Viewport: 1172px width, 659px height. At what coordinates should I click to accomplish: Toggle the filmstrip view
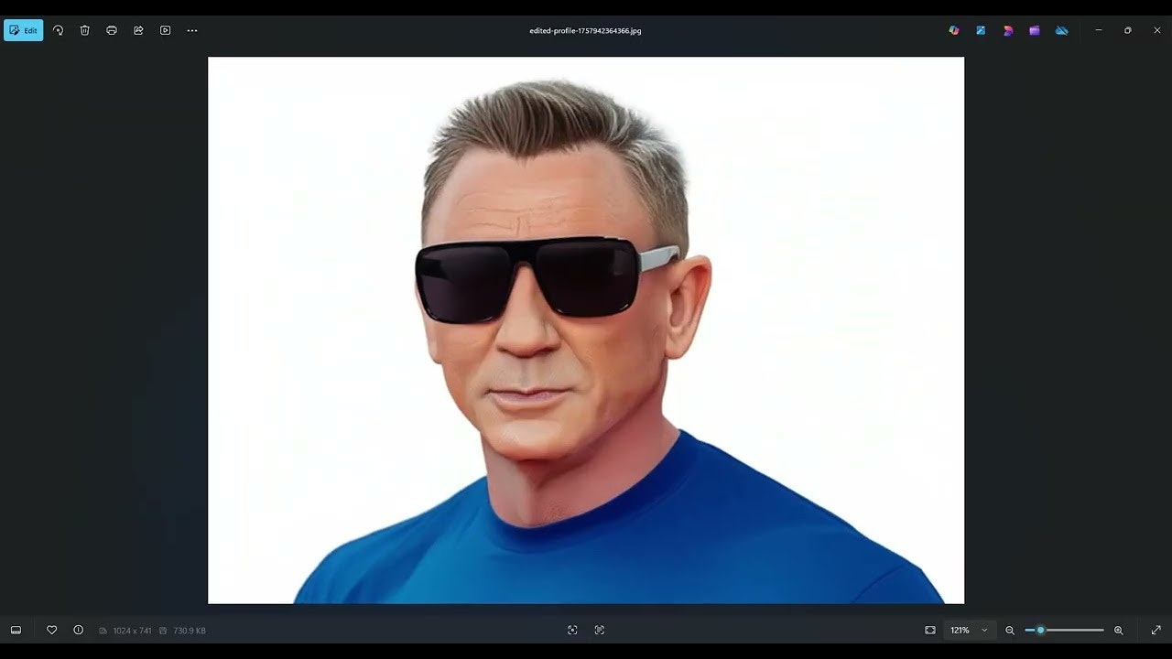click(x=16, y=630)
